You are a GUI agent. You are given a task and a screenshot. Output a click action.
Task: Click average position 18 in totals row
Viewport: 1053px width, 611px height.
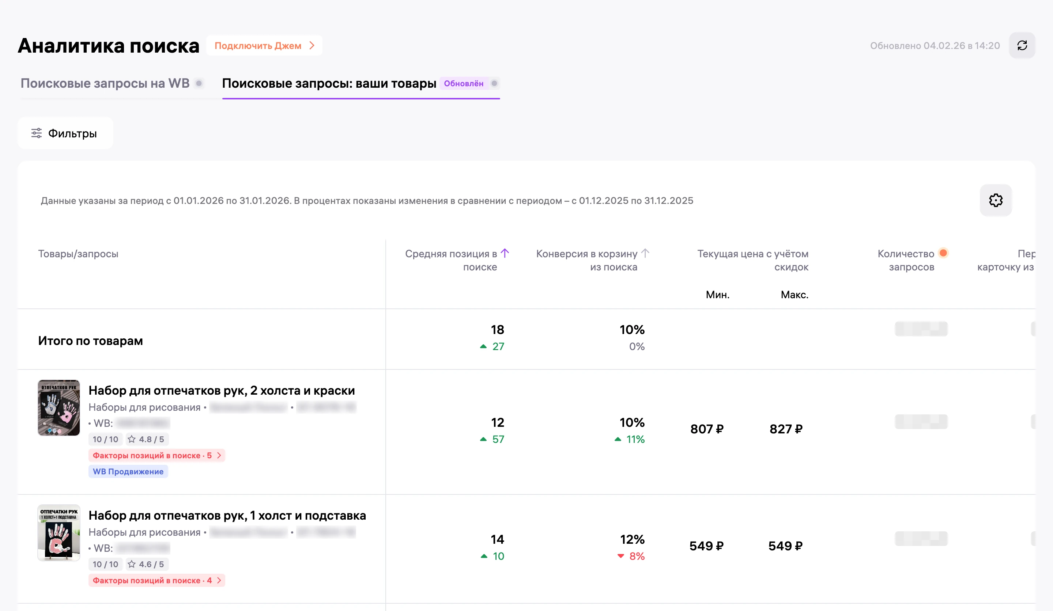pyautogui.click(x=497, y=330)
